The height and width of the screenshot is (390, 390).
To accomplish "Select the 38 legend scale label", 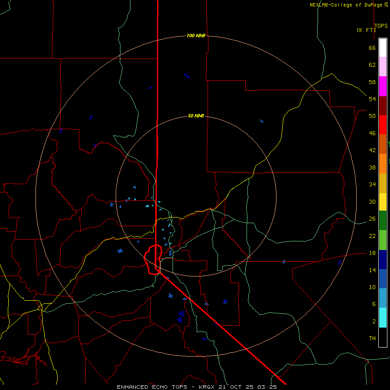I will pyautogui.click(x=372, y=168).
